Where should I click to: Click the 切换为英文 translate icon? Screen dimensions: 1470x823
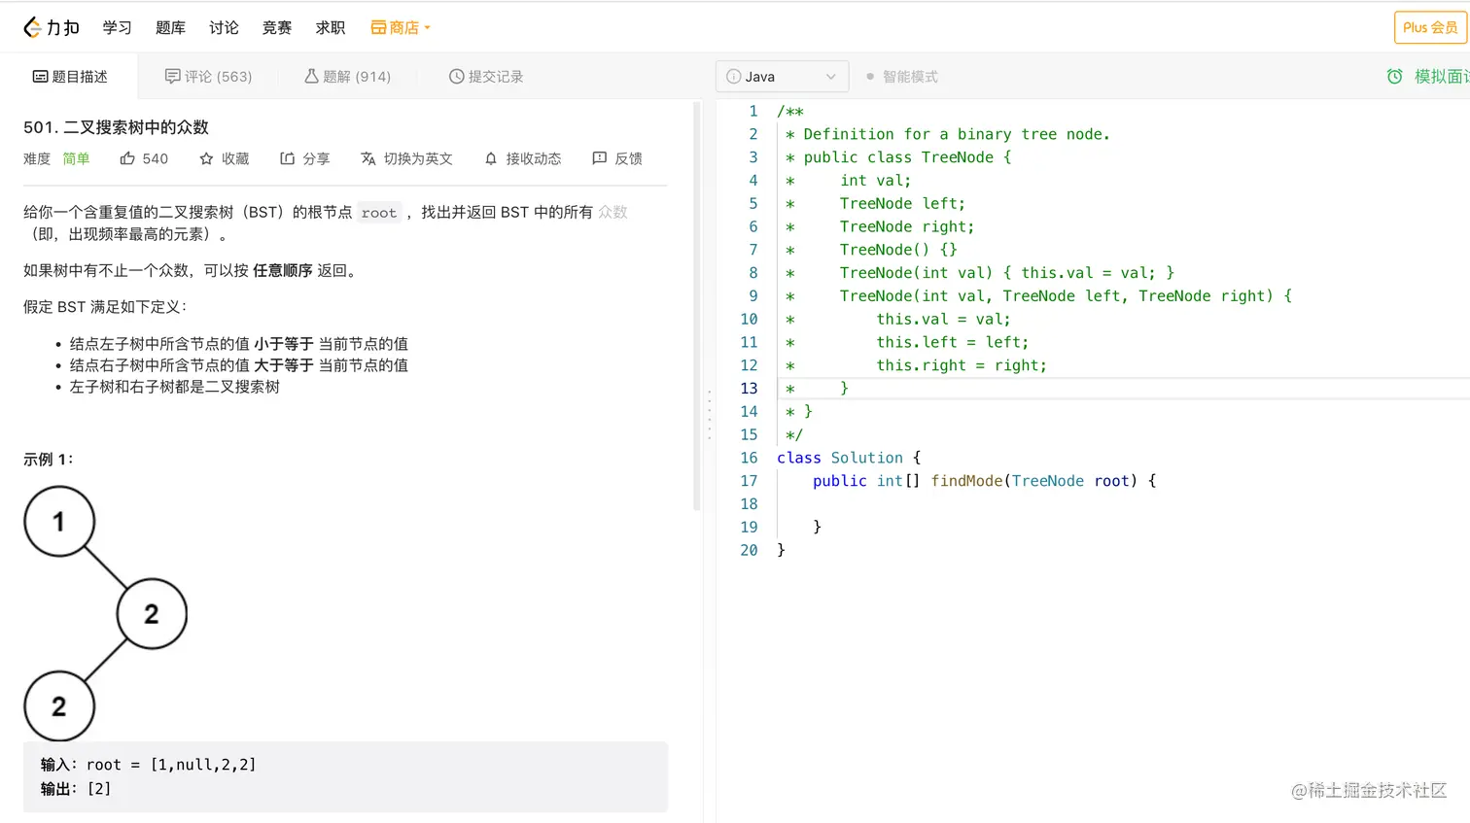tap(368, 158)
